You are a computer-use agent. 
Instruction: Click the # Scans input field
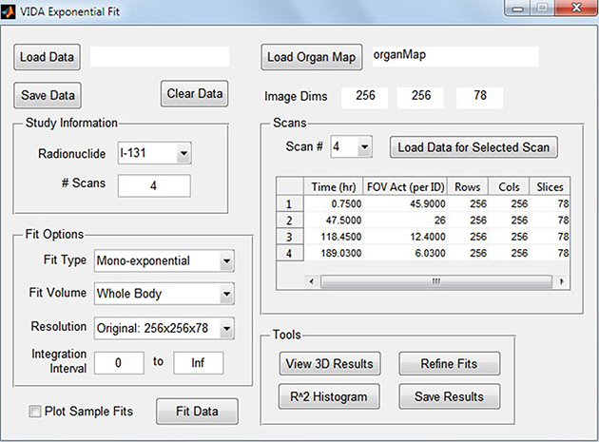154,186
